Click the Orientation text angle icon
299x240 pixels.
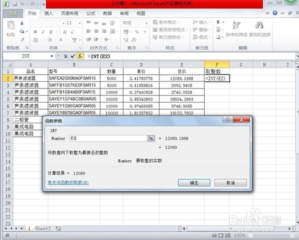click(106, 39)
